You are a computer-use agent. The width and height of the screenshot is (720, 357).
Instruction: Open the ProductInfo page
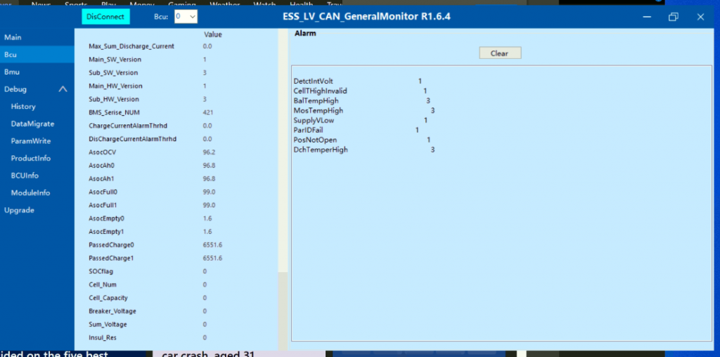(31, 158)
